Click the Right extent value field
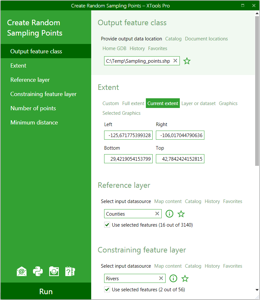 pyautogui.click(x=180, y=135)
